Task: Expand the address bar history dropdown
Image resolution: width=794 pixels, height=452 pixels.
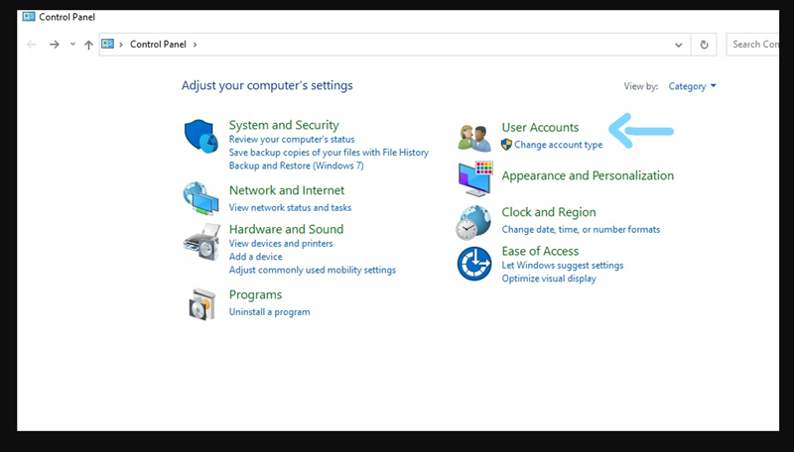Action: [x=679, y=45]
